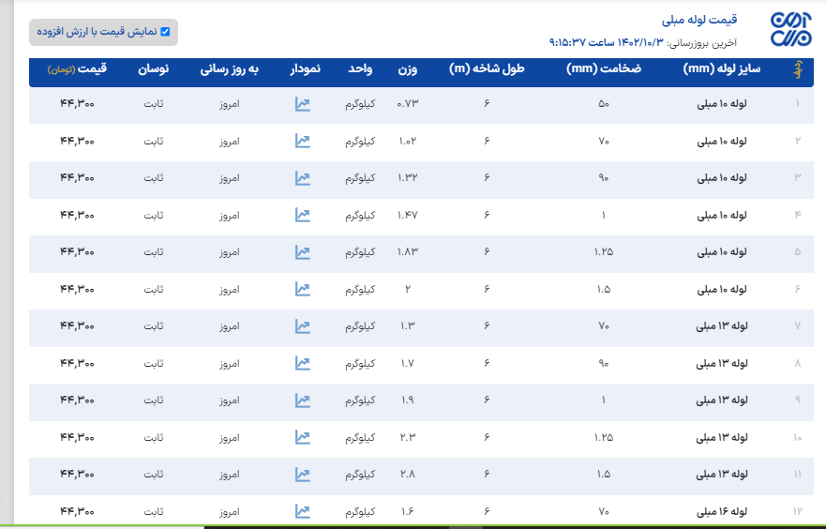Click the 'به روز رسانی' column header
Image resolution: width=826 pixels, height=529 pixels.
point(228,69)
